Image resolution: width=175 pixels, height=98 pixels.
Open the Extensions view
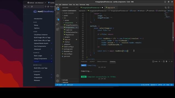click(58, 29)
